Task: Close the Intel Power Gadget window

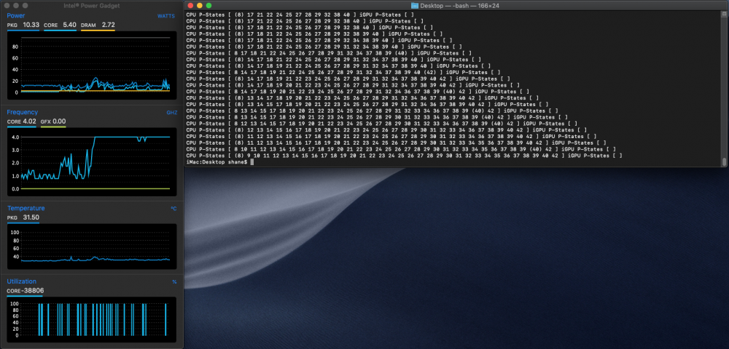Action: (7, 6)
